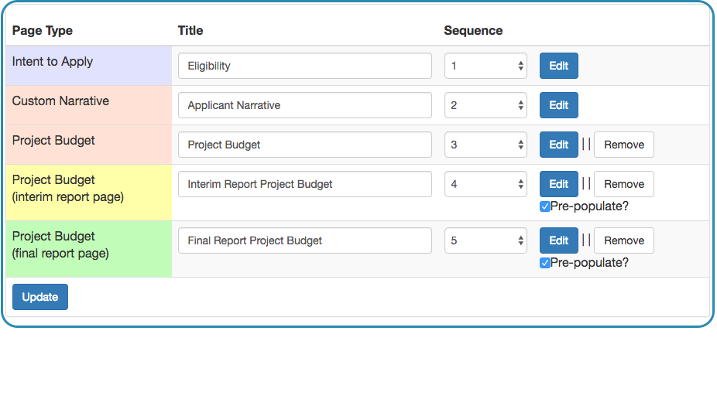This screenshot has height=416, width=717.
Task: Edit the Interim Report Project Budget page
Action: pos(558,184)
